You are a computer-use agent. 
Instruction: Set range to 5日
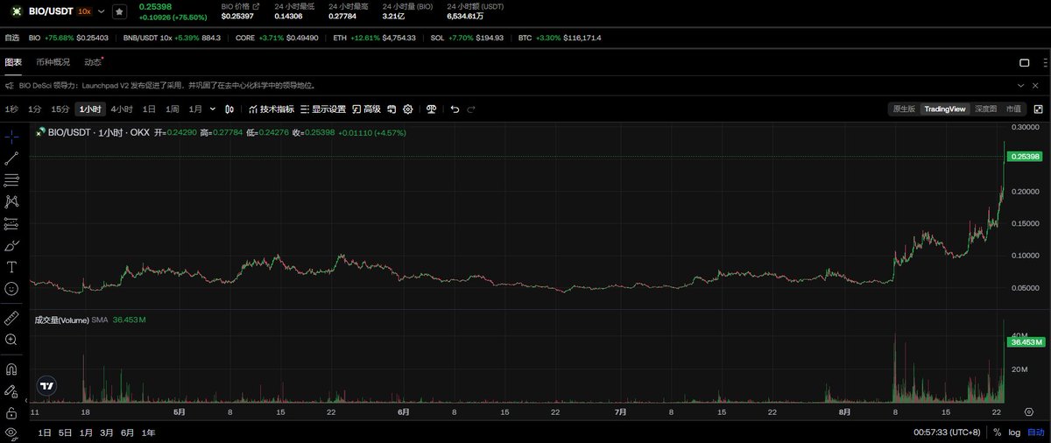66,432
